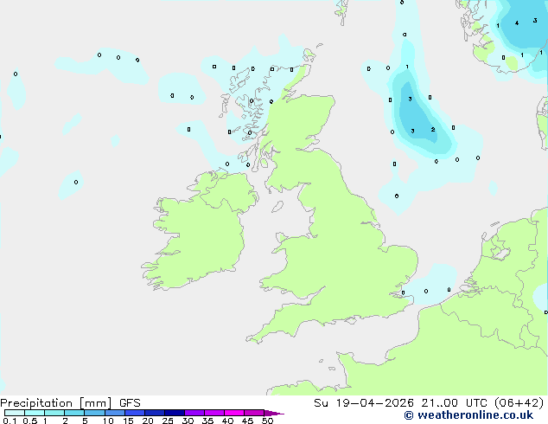Click the '15' legend label
Image resolution: width=548 pixels, height=424 pixels.
[x=128, y=421]
